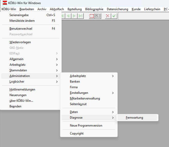Click the red dotted rectangle toolbar icon
169x147 pixels.
pos(92,16)
